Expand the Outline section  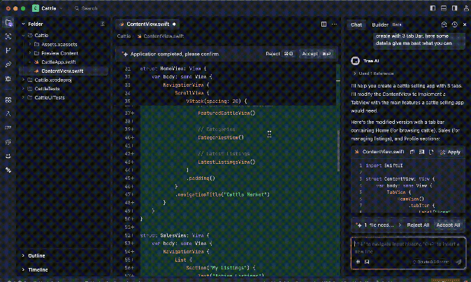tap(37, 255)
